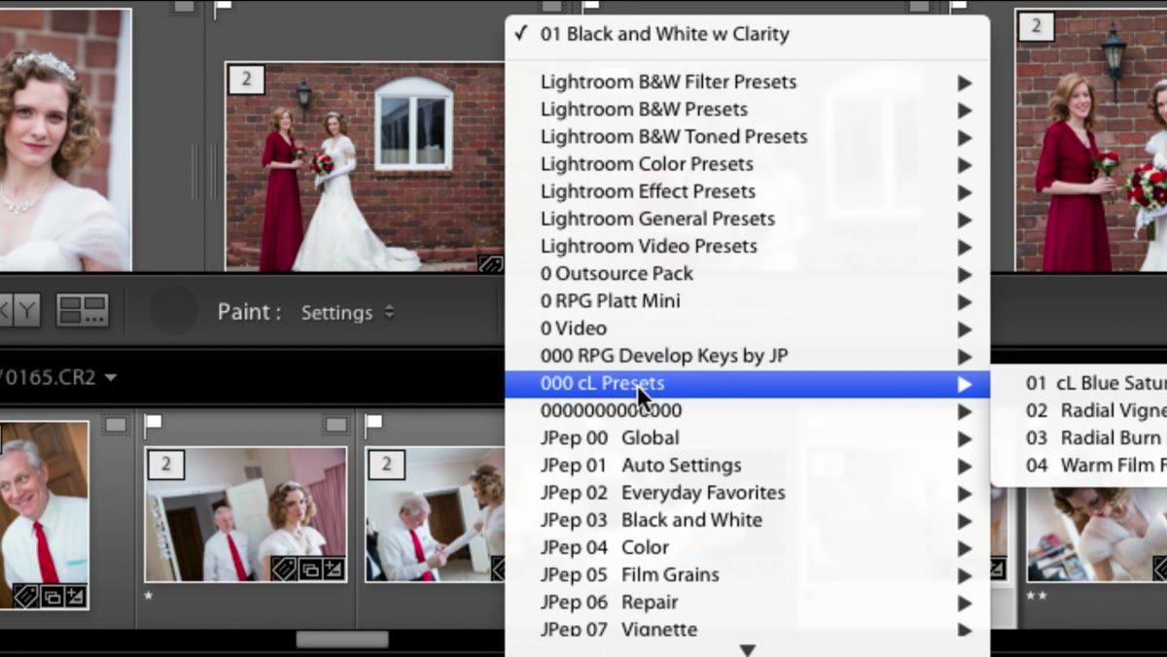Select the man-in-red-tie portrait thumbnail
1167x657 pixels.
tap(45, 515)
